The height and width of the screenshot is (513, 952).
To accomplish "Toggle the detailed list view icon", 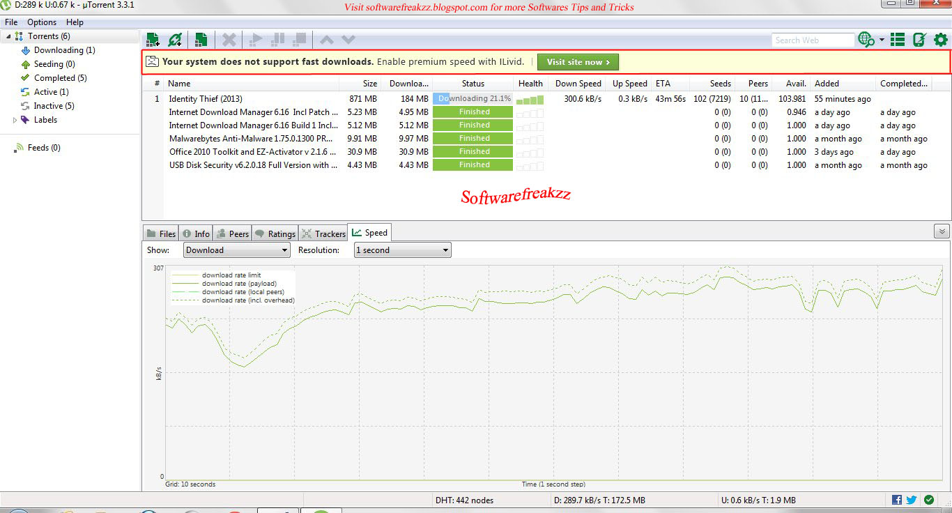I will pyautogui.click(x=898, y=40).
